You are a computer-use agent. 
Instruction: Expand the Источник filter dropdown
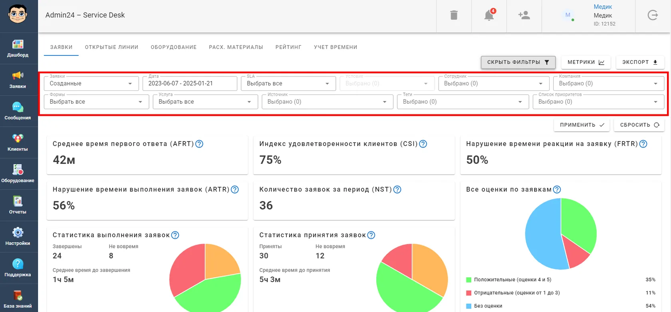tap(328, 102)
